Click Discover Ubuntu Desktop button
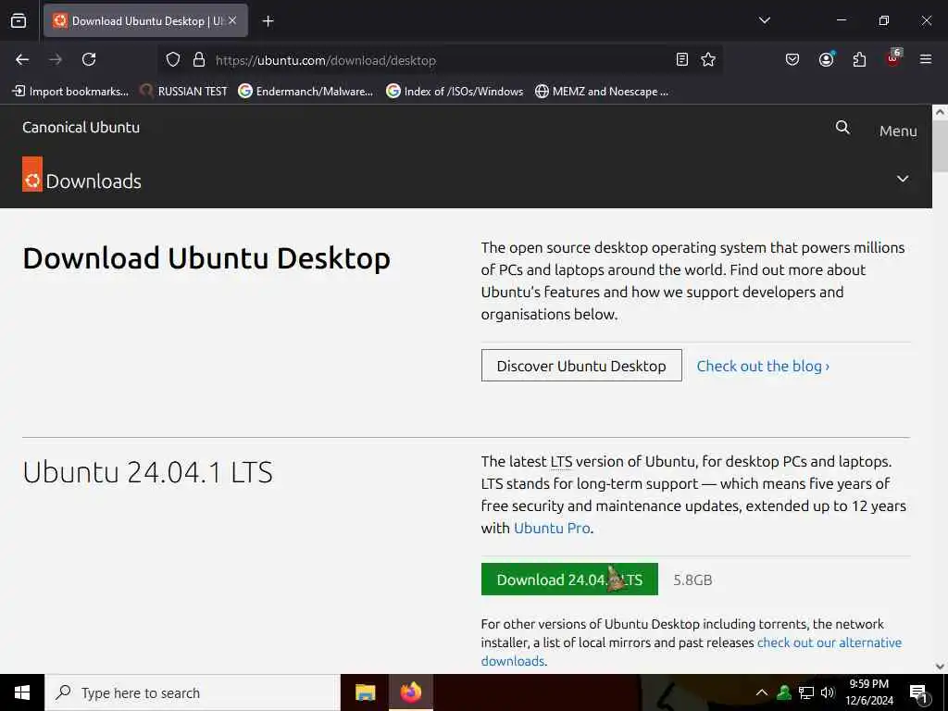948x711 pixels. pyautogui.click(x=581, y=366)
